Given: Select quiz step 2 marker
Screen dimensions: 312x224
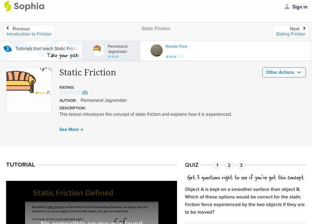Looking at the screenshot, I should 229,165.
